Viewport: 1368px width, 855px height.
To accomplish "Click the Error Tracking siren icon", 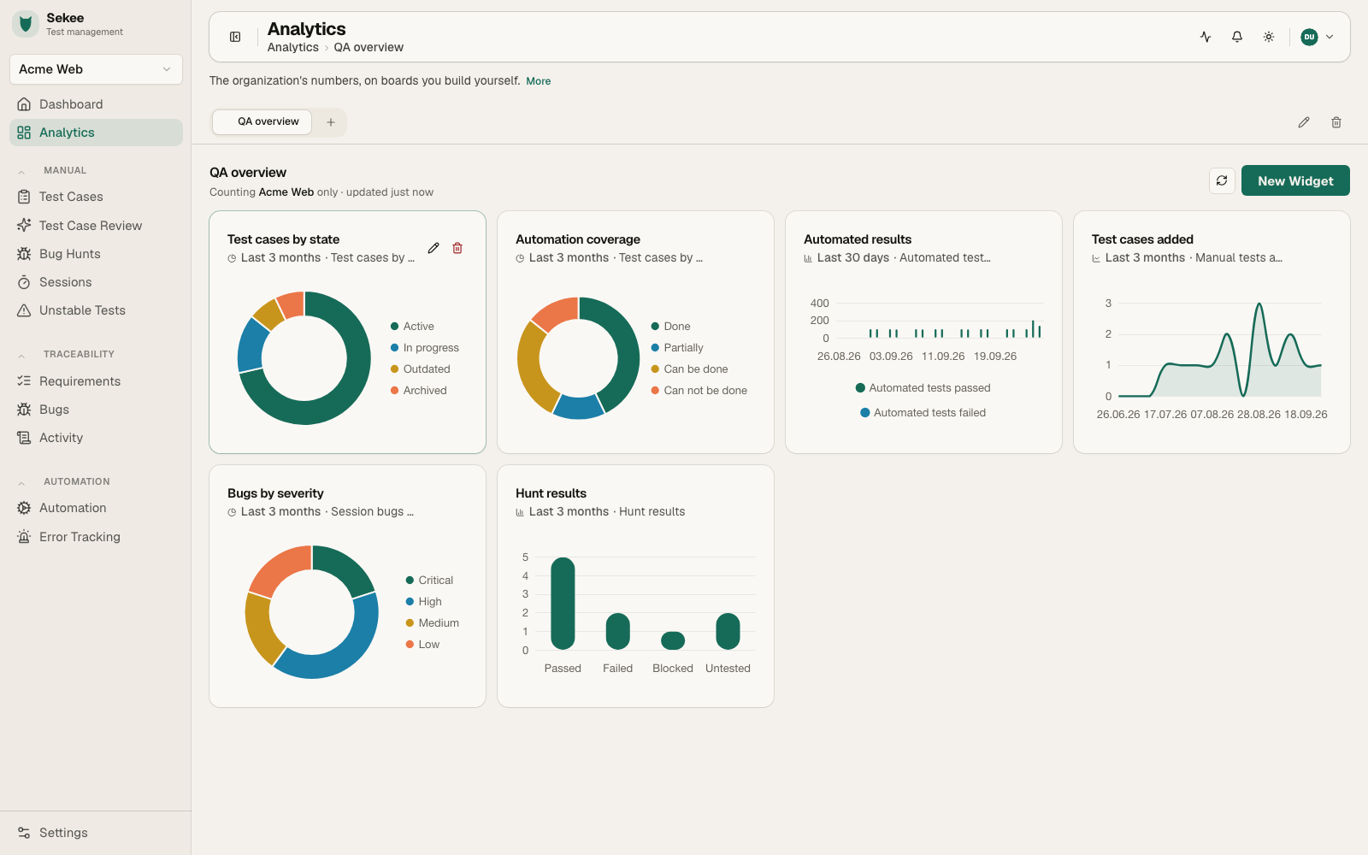I will (x=24, y=537).
